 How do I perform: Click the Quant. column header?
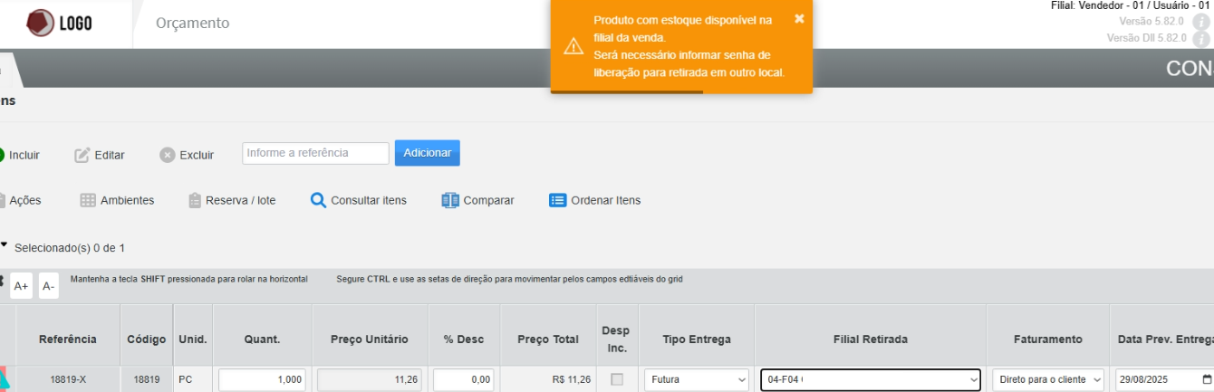click(x=263, y=339)
